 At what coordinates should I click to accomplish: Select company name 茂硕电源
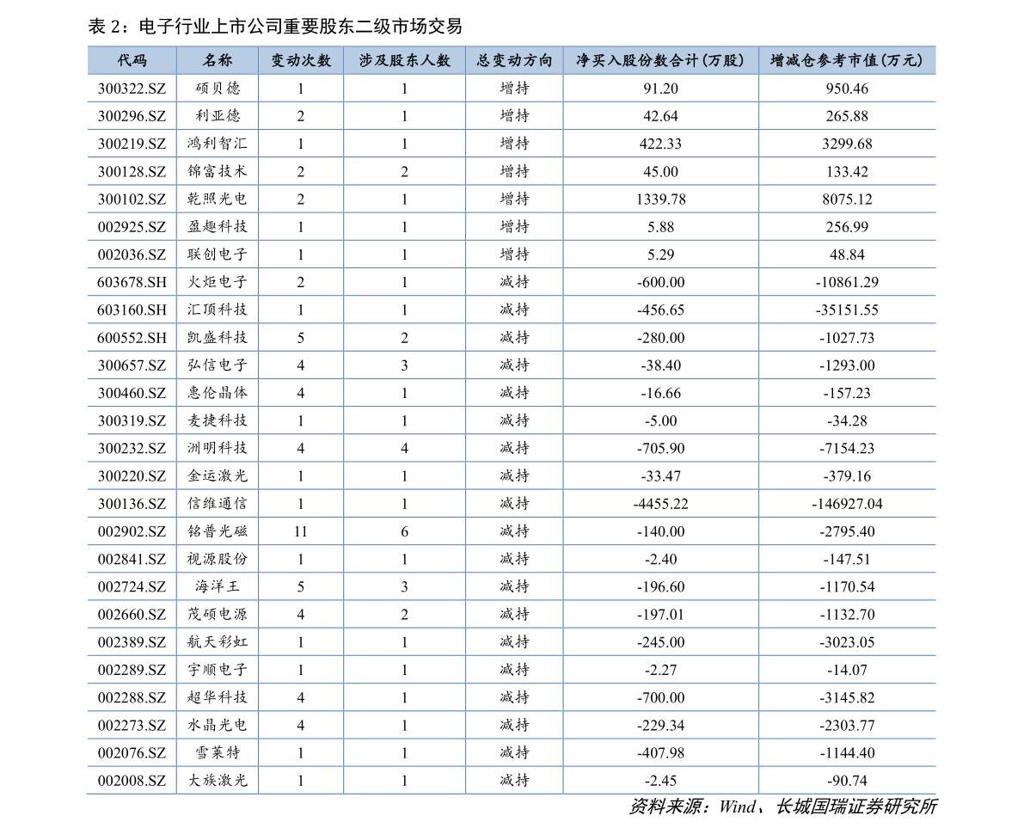click(x=218, y=614)
